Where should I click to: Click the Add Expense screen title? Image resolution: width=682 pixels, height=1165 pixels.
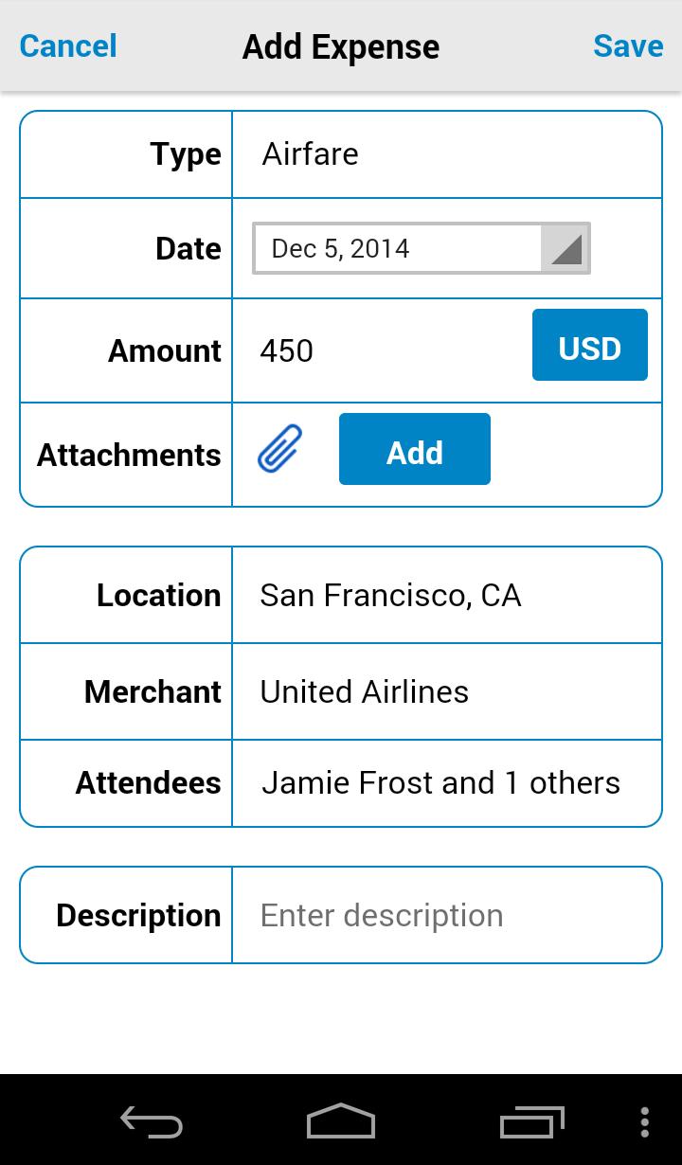(341, 46)
